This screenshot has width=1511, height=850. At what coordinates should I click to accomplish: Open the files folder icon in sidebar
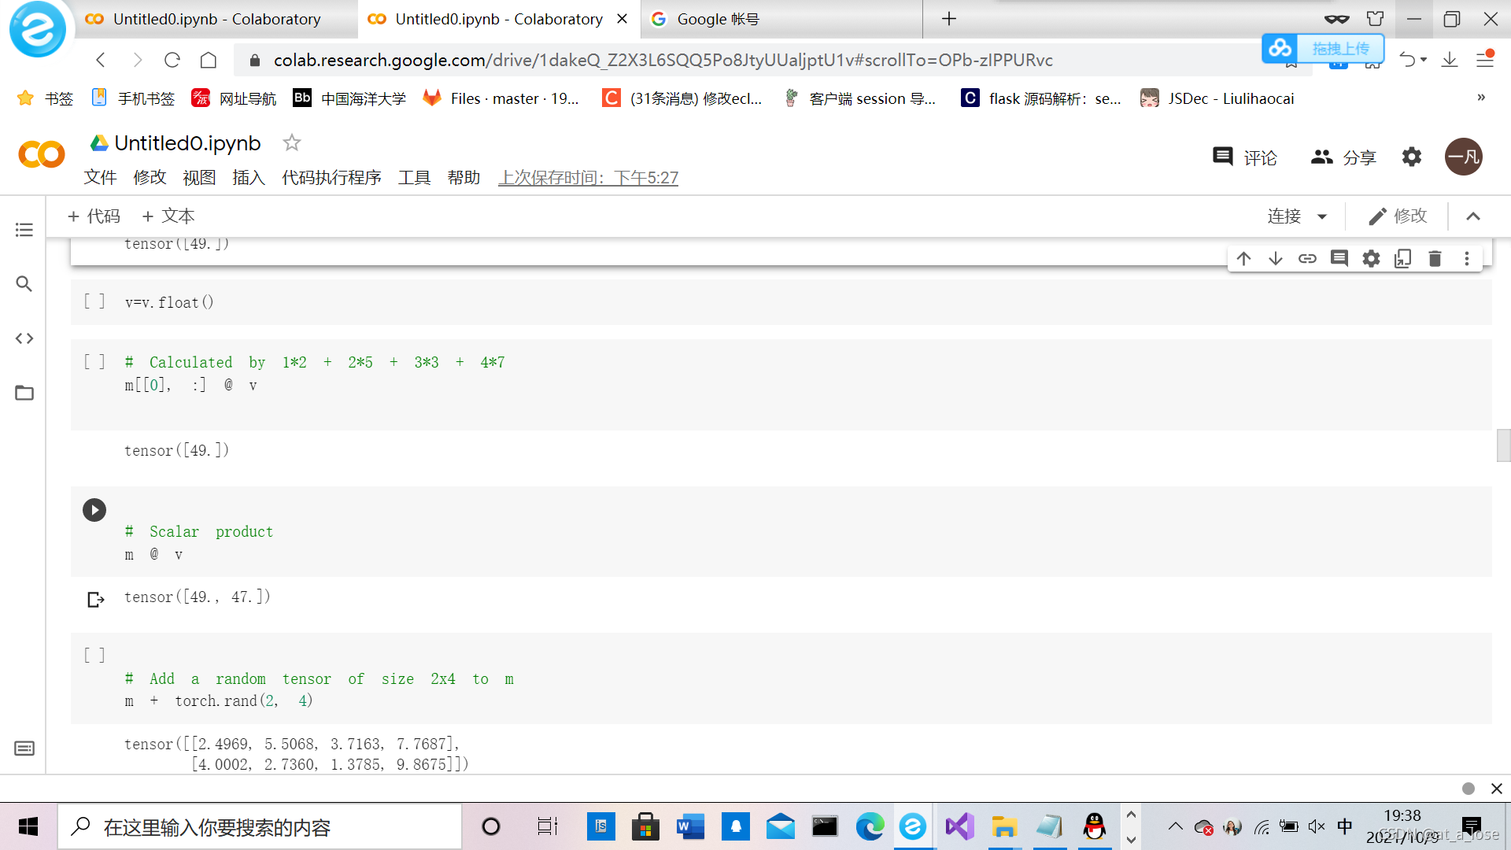click(x=24, y=393)
